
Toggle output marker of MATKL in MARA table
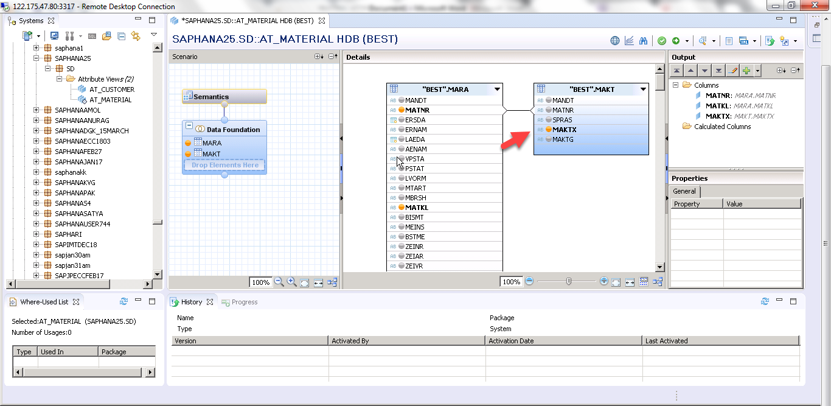401,208
